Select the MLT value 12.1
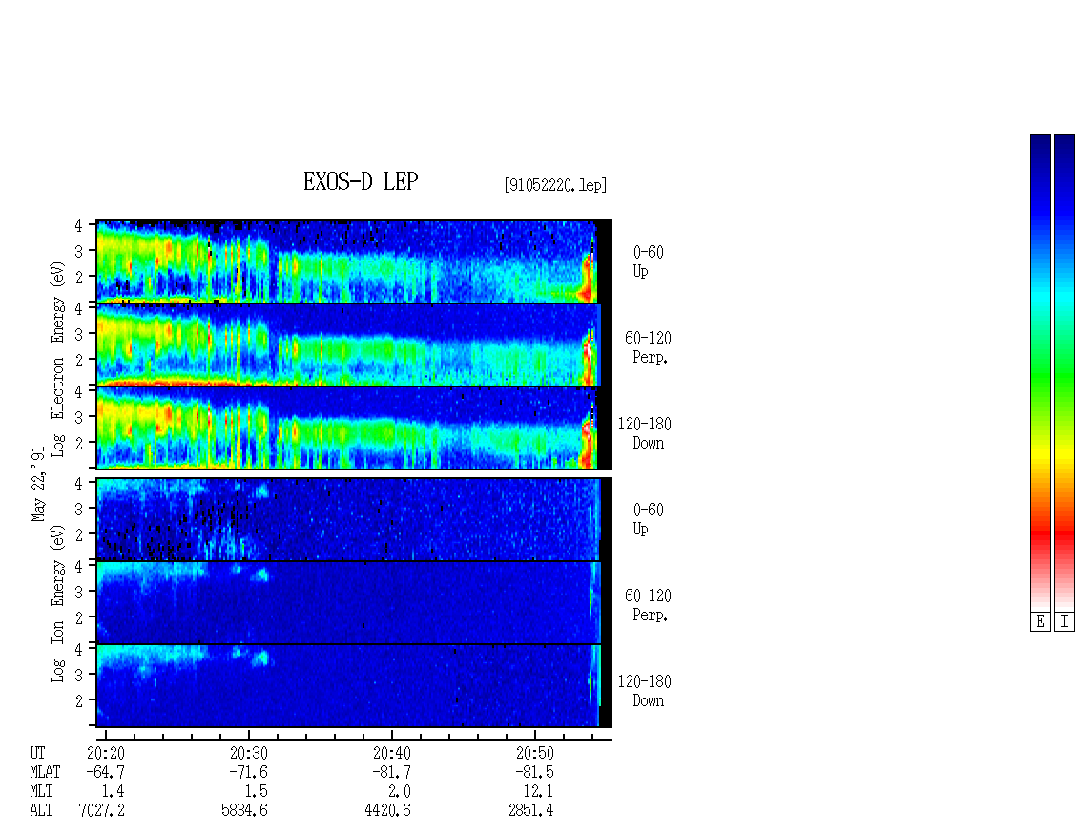Screen dimensions: 1078x835 click(x=538, y=792)
